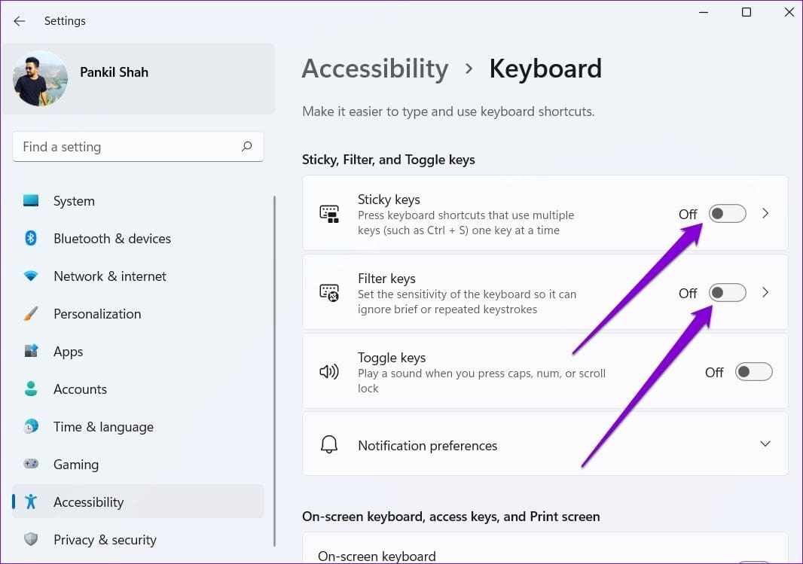This screenshot has height=564, width=803.
Task: Open Sticky keys detail page via chevron
Action: pyautogui.click(x=765, y=214)
